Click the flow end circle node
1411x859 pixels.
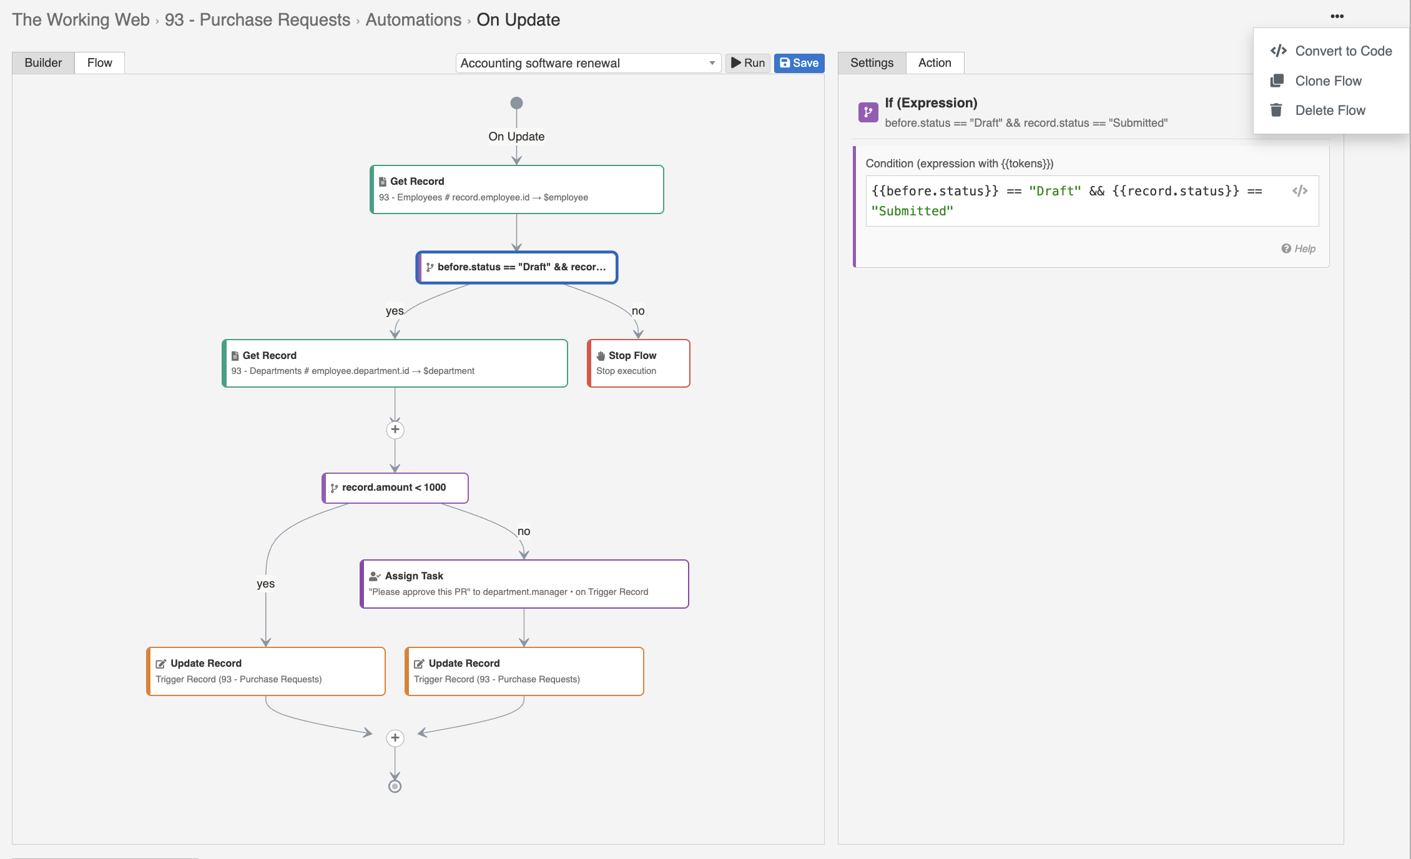[395, 787]
